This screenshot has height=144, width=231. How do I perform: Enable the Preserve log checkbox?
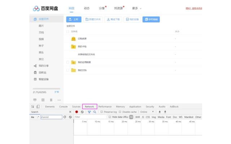click(101, 112)
